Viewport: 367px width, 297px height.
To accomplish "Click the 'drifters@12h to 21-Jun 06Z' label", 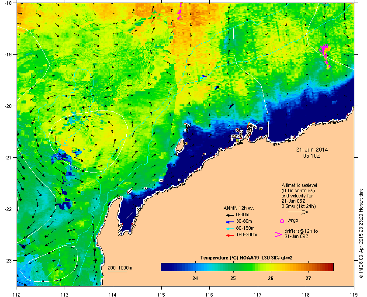I will (301, 234).
